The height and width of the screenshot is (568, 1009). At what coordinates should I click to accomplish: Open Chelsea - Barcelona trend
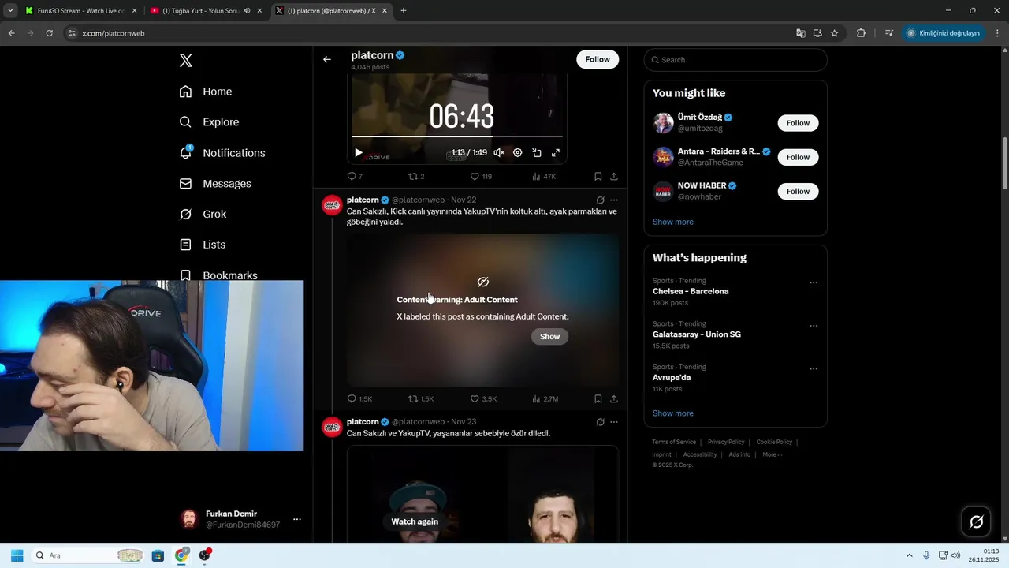tap(691, 291)
